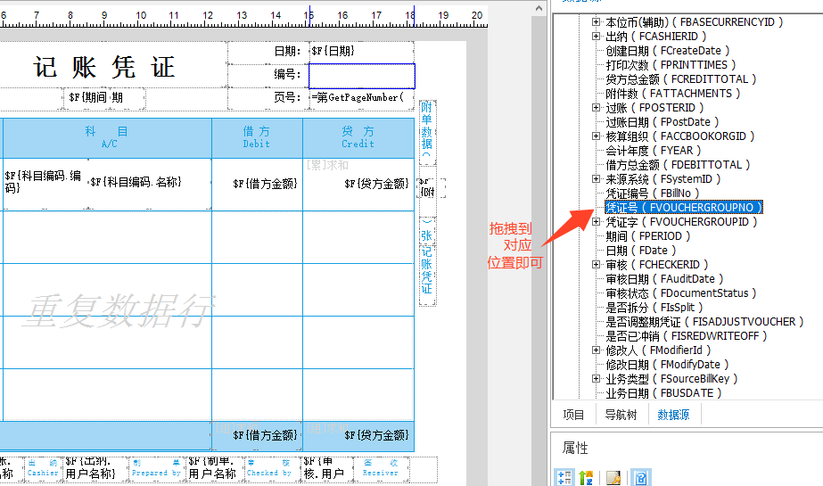Click the horizontal ruler at mark 12
The image size is (823, 486).
[x=208, y=16]
